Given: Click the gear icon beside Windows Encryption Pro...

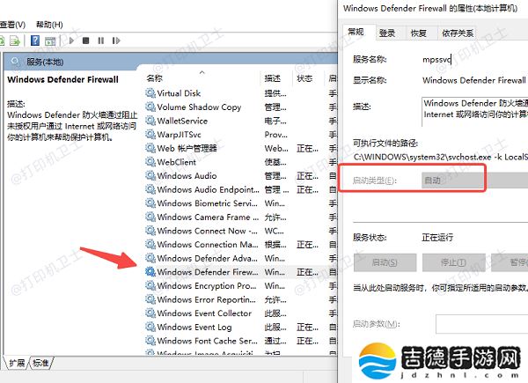Looking at the screenshot, I should pyautogui.click(x=150, y=285).
